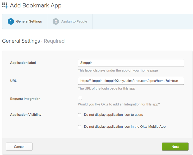Focus the Application label input field

131,63
